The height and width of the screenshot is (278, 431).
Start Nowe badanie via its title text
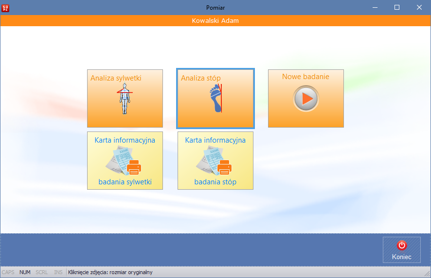click(305, 77)
